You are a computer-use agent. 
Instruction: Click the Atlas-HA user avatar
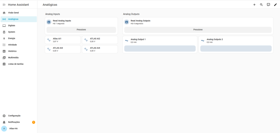(x=4, y=128)
